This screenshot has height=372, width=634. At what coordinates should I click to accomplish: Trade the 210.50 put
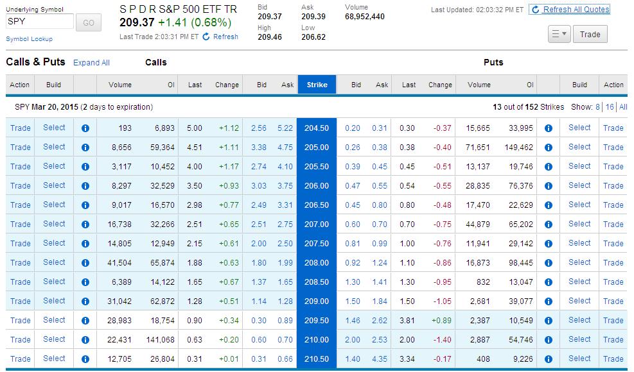pyautogui.click(x=613, y=359)
